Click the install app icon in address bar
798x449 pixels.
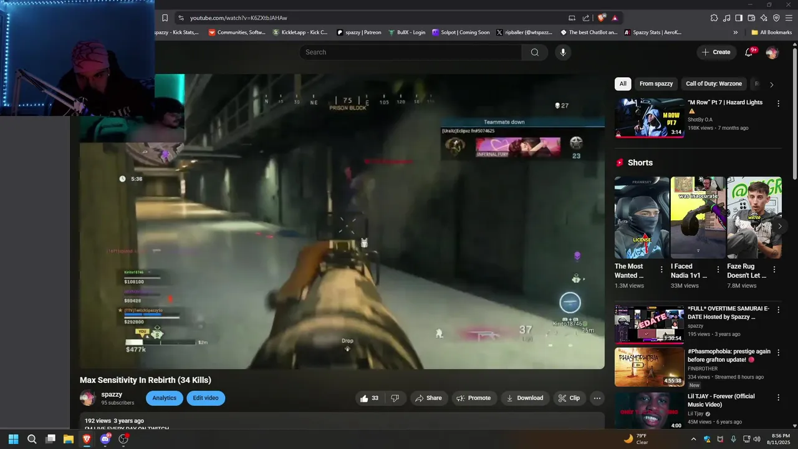(572, 18)
